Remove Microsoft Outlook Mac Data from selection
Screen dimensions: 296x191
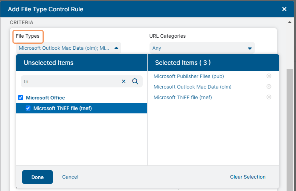click(269, 87)
